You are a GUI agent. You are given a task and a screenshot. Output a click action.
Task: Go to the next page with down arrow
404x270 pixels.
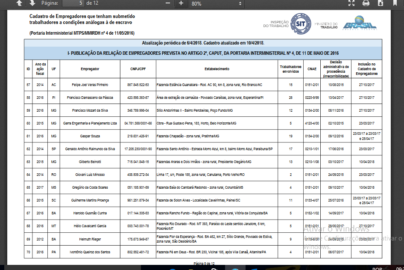(32, 3)
